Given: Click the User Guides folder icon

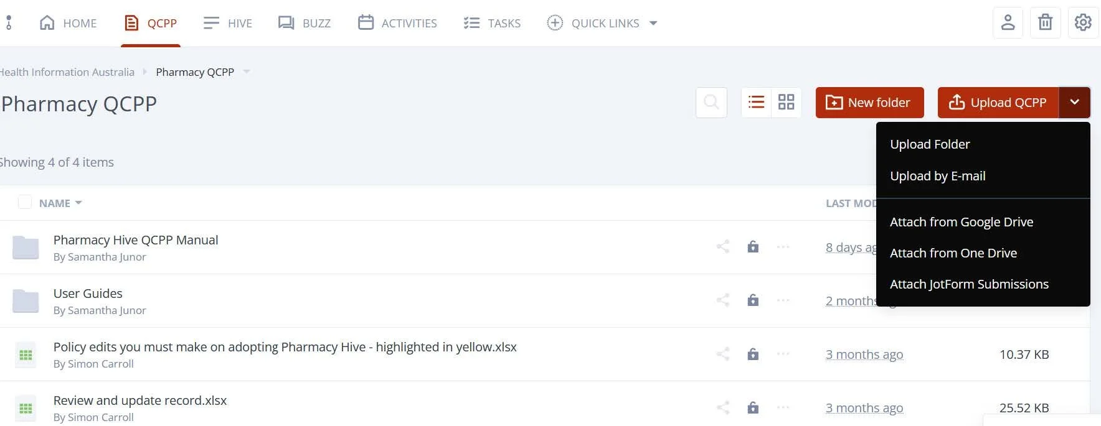Looking at the screenshot, I should click(x=26, y=301).
